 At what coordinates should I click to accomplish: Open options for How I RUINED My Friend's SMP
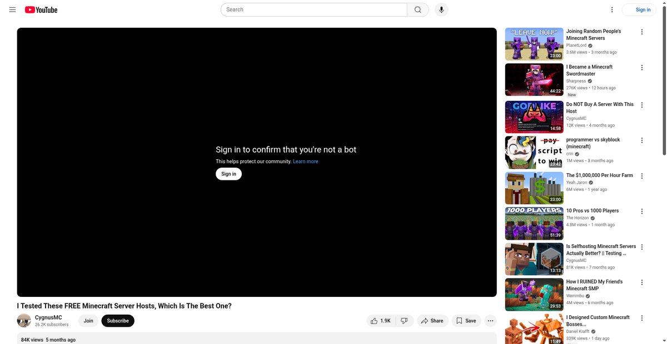tap(642, 282)
